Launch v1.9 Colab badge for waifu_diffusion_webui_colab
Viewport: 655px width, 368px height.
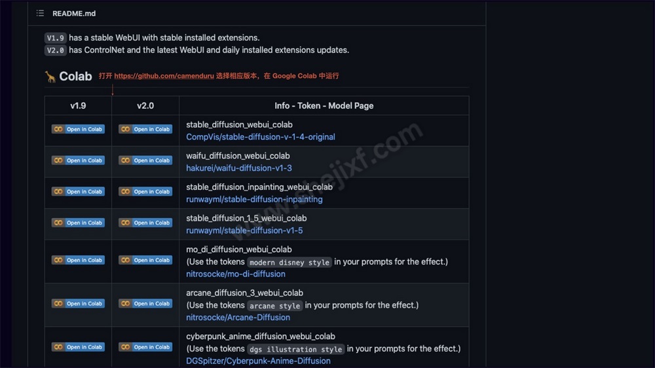tap(78, 160)
